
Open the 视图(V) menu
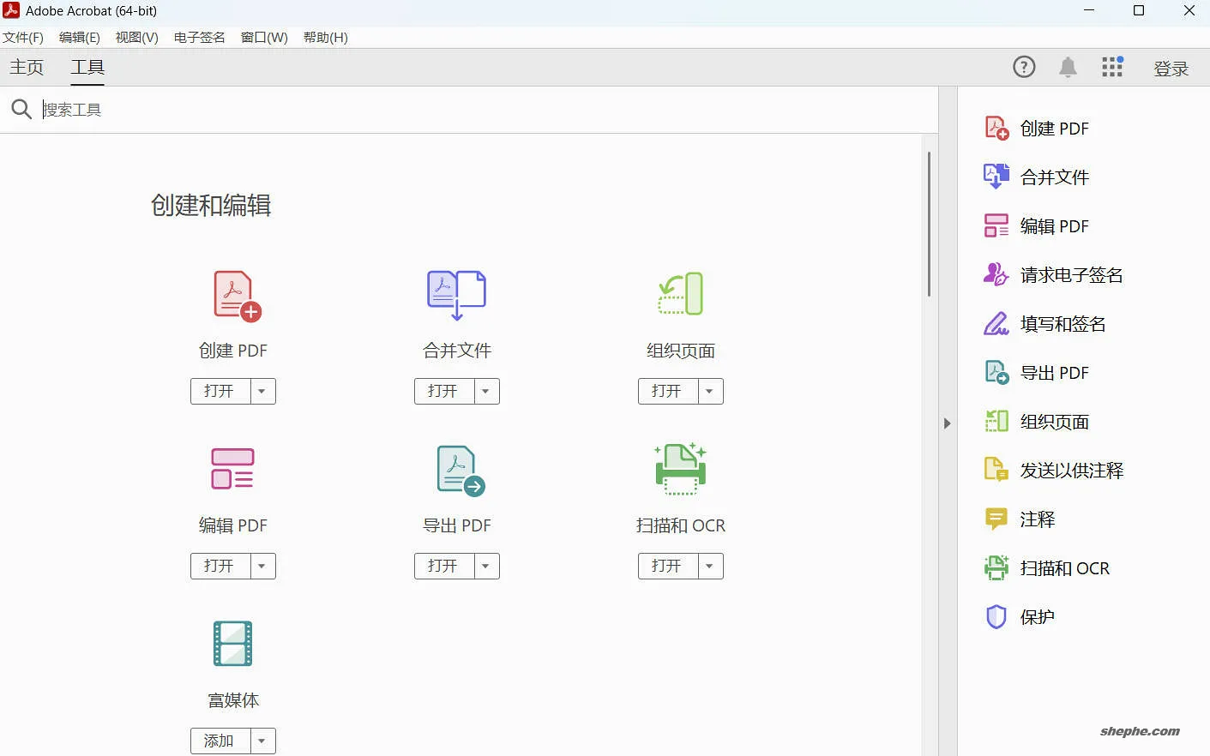pyautogui.click(x=137, y=38)
